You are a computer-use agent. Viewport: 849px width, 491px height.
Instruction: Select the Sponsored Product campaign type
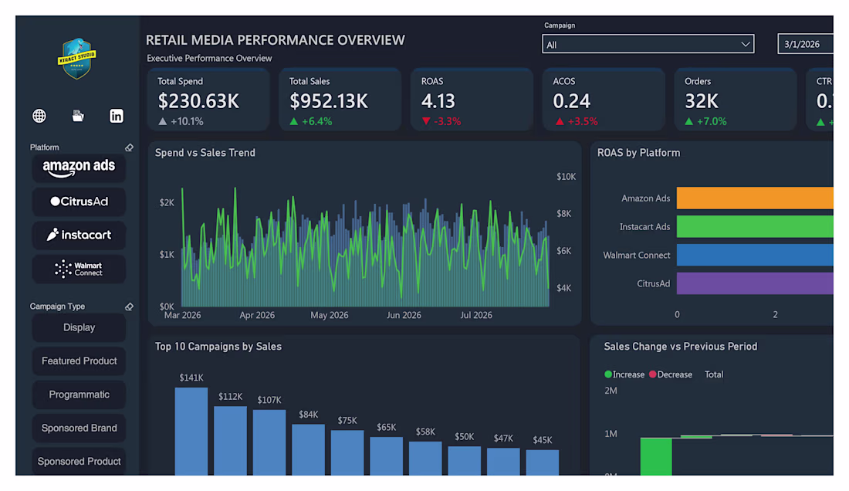79,461
